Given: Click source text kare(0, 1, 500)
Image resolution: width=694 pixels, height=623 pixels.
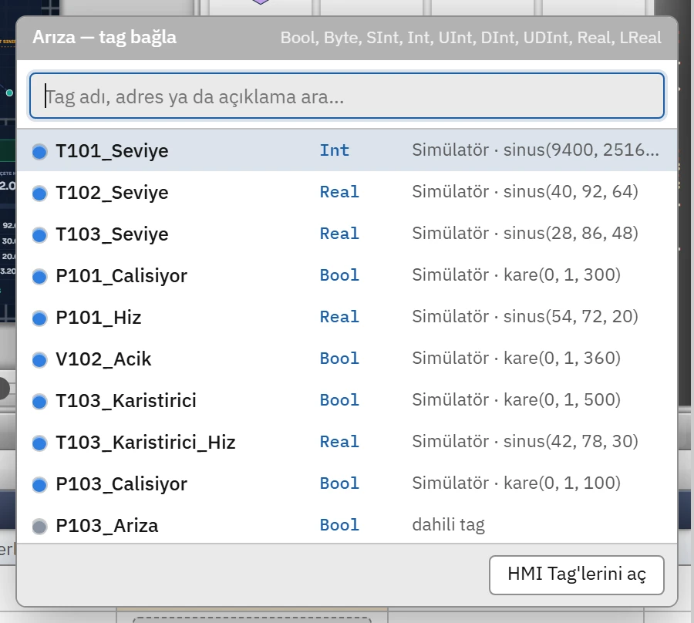Looking at the screenshot, I should coord(562,399).
